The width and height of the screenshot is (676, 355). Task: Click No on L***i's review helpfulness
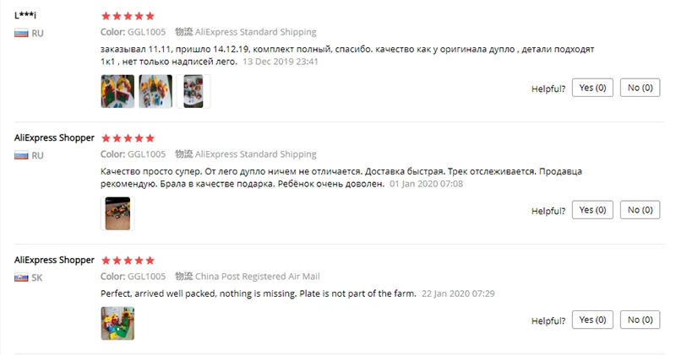coord(640,88)
